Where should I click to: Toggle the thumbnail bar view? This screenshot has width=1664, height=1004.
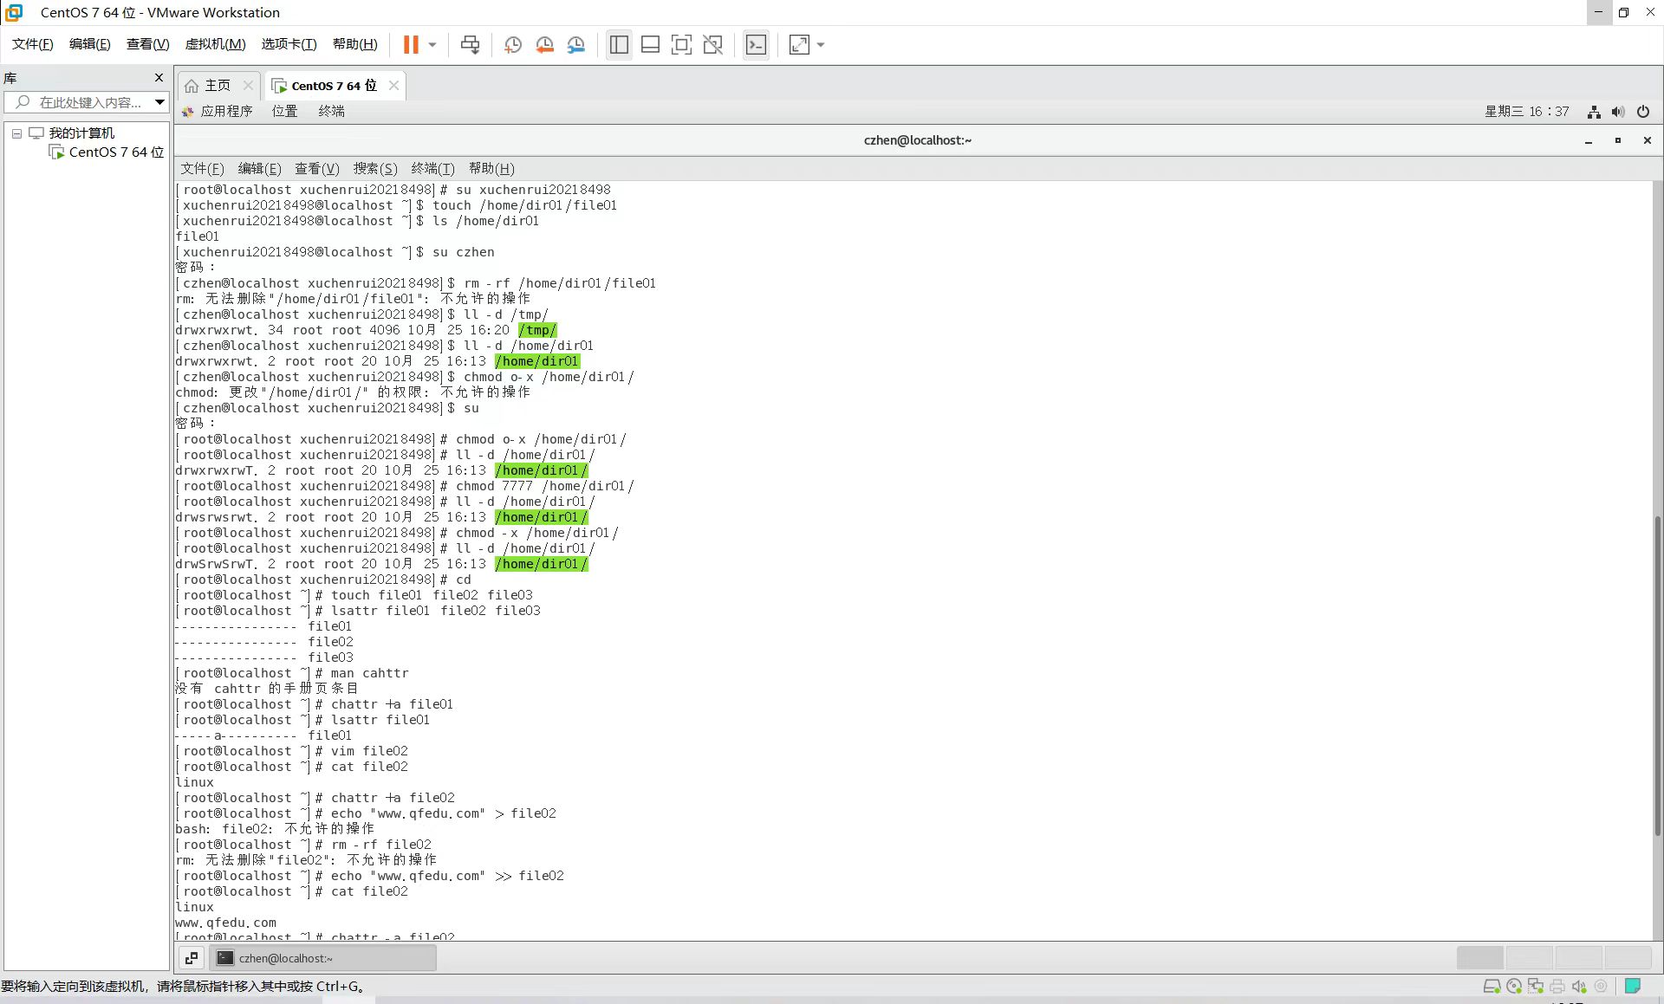(650, 45)
